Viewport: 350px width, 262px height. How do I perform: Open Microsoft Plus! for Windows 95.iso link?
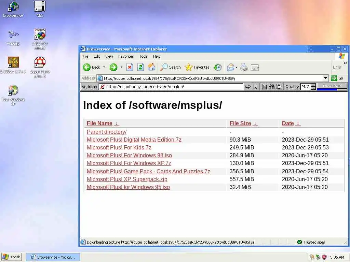128,187
